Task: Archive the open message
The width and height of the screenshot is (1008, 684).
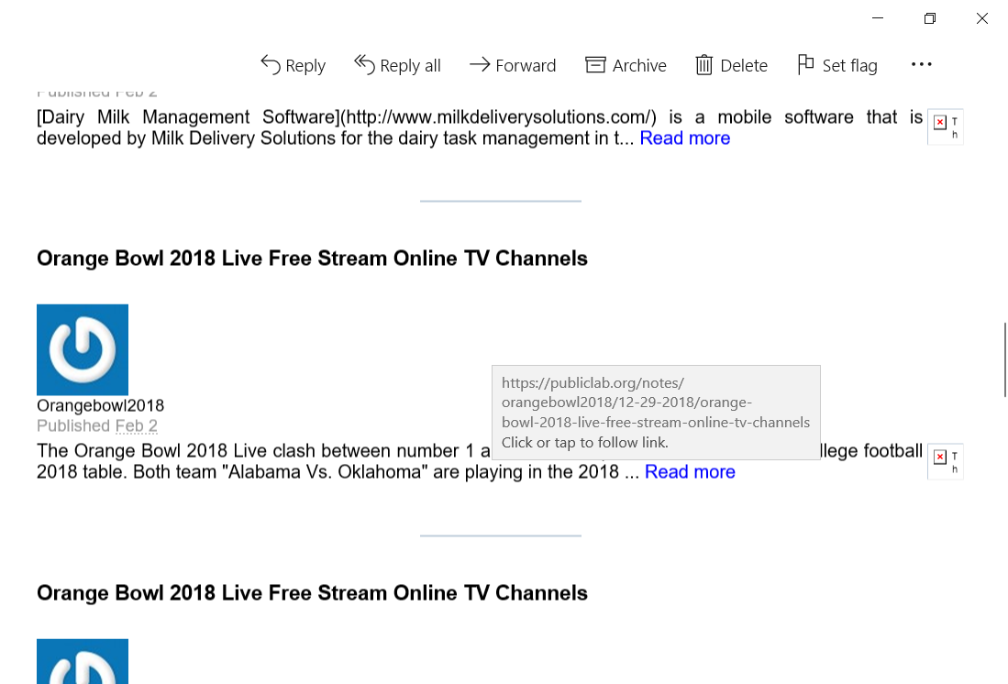Action: [x=626, y=65]
